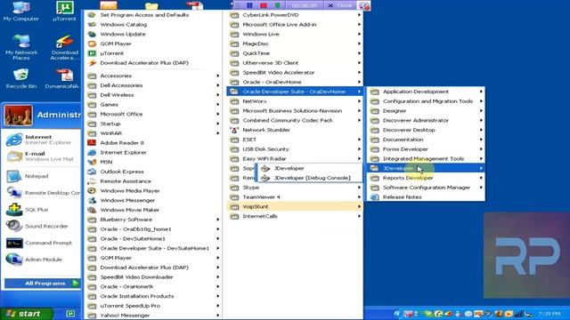
Task: Open E-mail Windows Live Mail shortcut
Action: tap(41, 156)
